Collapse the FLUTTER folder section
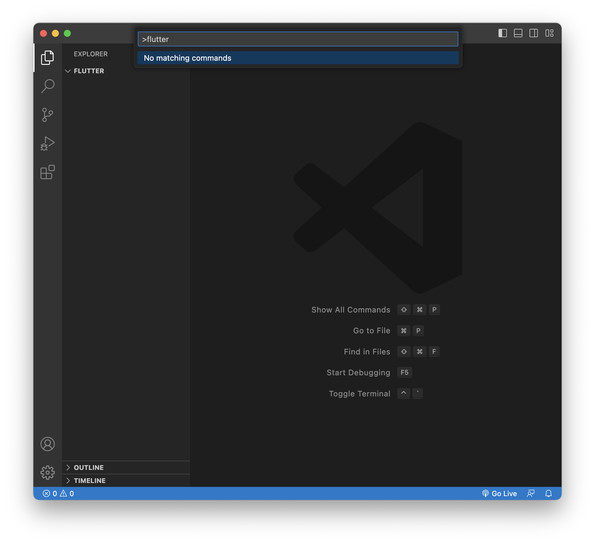This screenshot has height=544, width=595. click(126, 71)
